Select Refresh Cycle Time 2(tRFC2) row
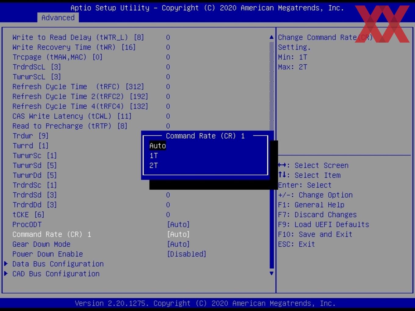The width and height of the screenshot is (415, 311). pos(80,96)
